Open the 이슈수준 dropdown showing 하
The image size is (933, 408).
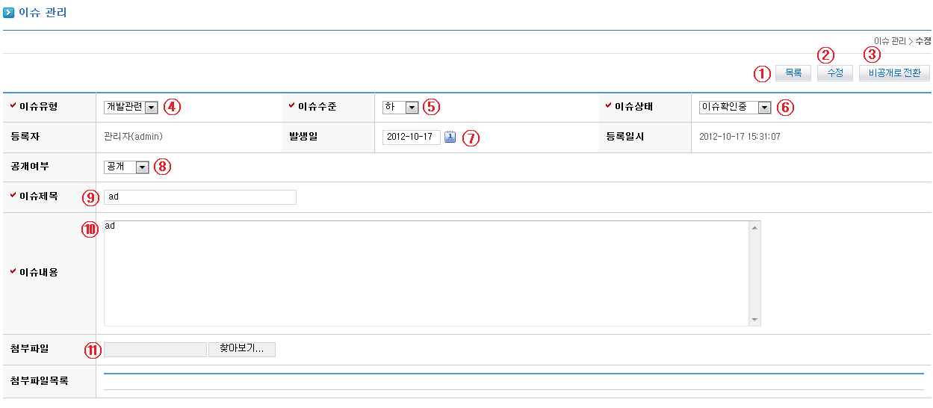pos(400,108)
